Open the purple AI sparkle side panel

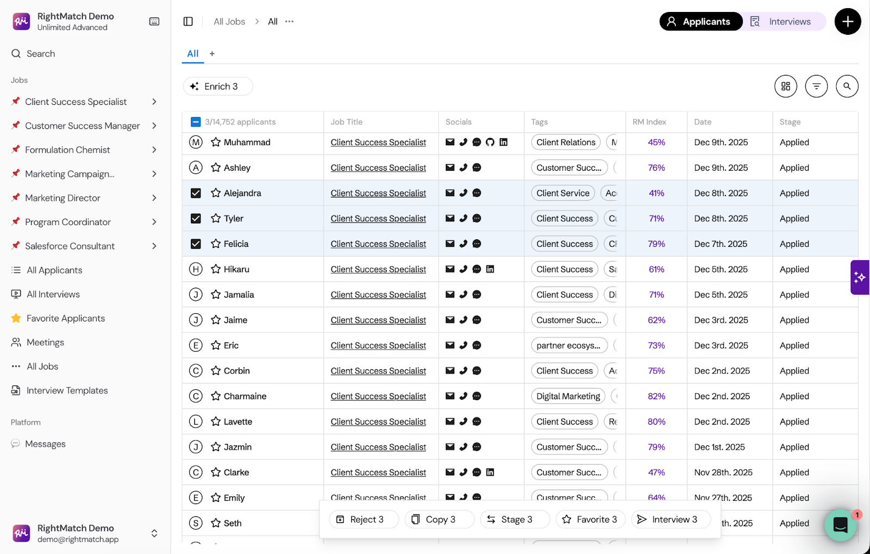859,277
